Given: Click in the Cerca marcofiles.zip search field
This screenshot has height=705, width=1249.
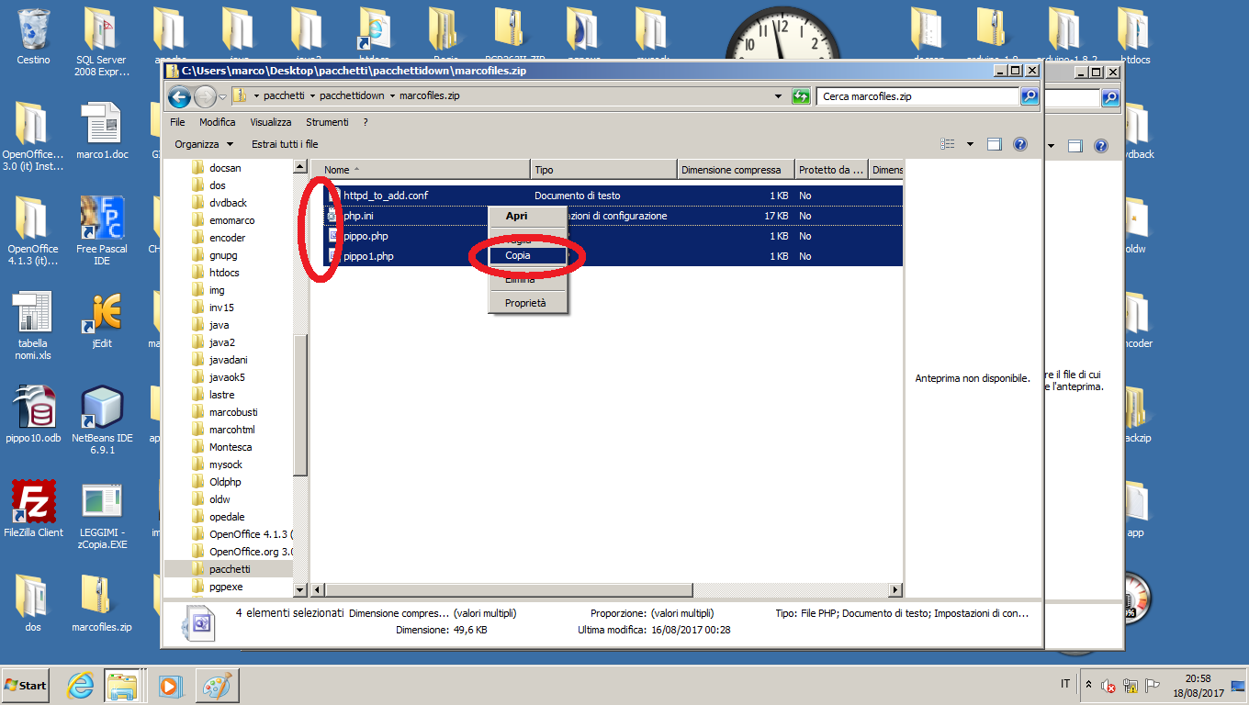Looking at the screenshot, I should (x=917, y=96).
